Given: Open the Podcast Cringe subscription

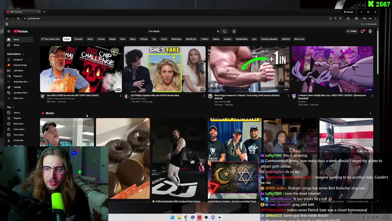Looking at the screenshot, I should point(20,65).
